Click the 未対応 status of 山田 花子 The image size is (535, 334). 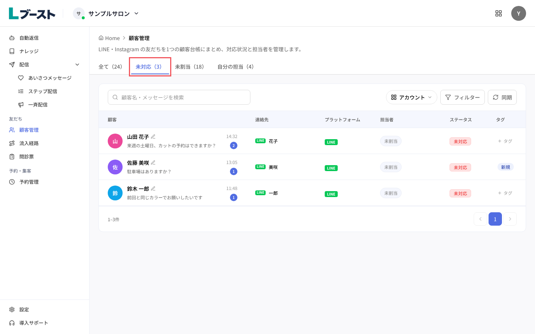point(460,141)
